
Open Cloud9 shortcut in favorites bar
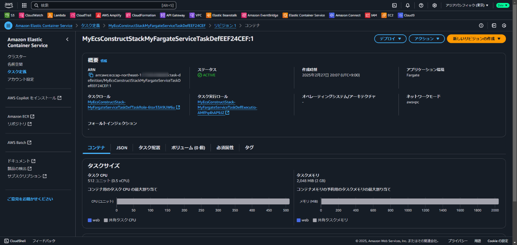pos(406,15)
